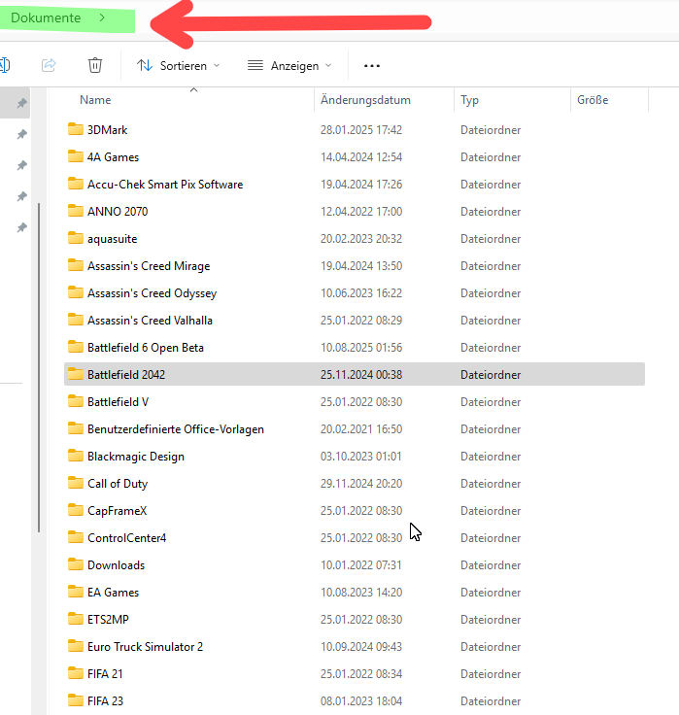Click the Battlefield 2042 name text
This screenshot has width=679, height=715.
coord(126,375)
